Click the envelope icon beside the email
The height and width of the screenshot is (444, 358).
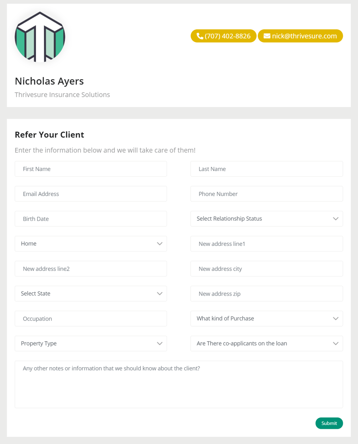coord(267,36)
